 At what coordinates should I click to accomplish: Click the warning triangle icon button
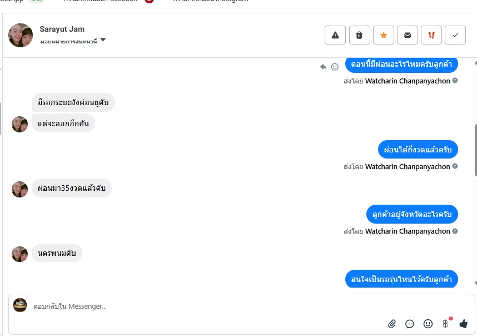click(335, 35)
